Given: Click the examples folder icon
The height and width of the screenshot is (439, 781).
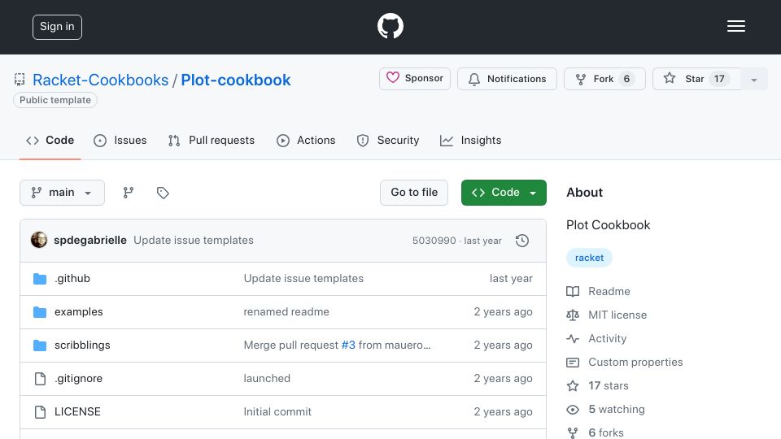Looking at the screenshot, I should coord(40,312).
